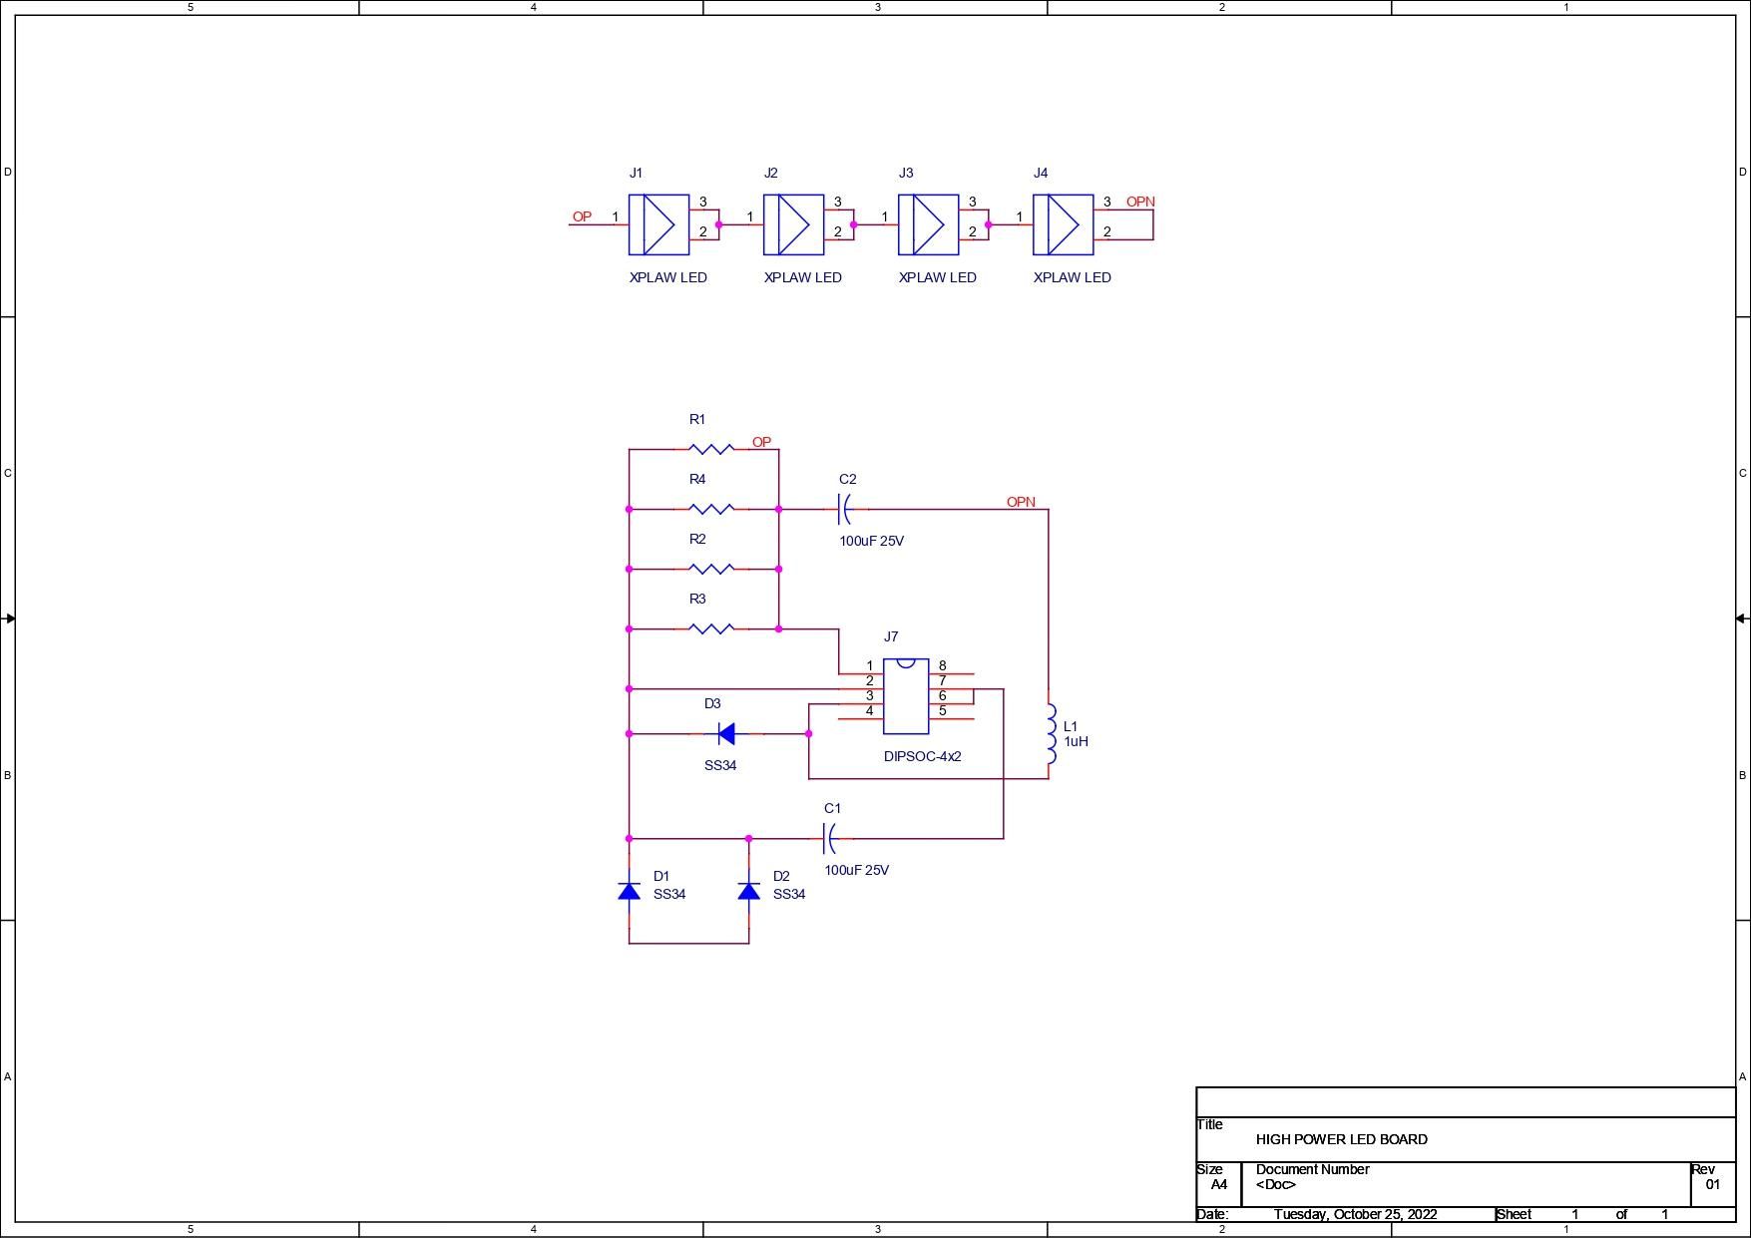Select the J2 XPLAW LED symbol
This screenshot has width=1751, height=1238.
795,226
